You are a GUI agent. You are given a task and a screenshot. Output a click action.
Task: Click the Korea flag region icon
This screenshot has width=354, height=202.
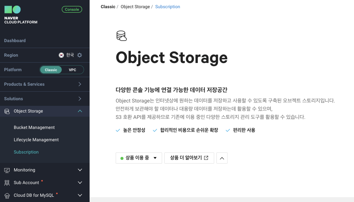pos(61,55)
